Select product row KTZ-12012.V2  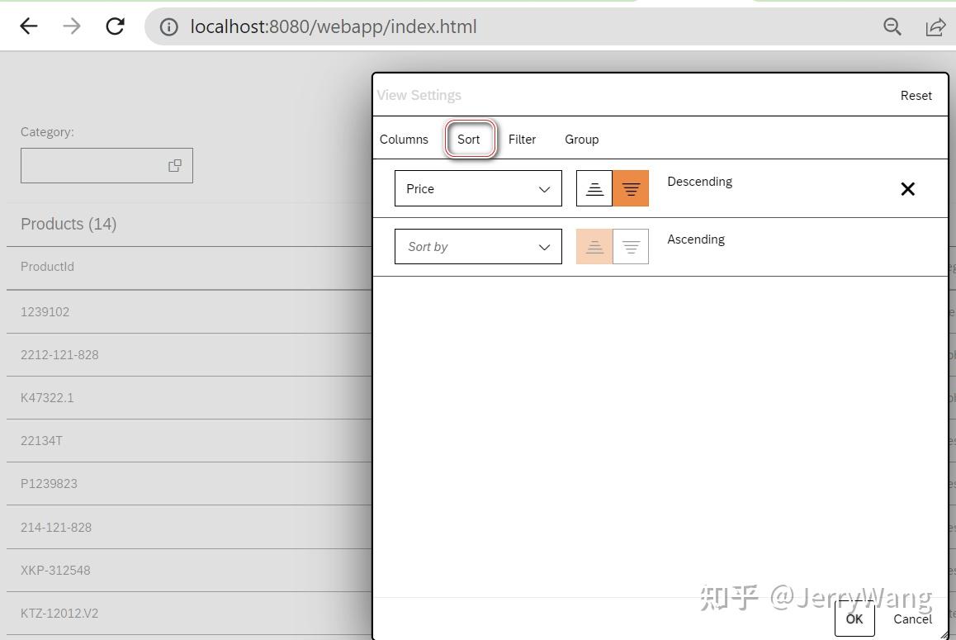tap(189, 613)
